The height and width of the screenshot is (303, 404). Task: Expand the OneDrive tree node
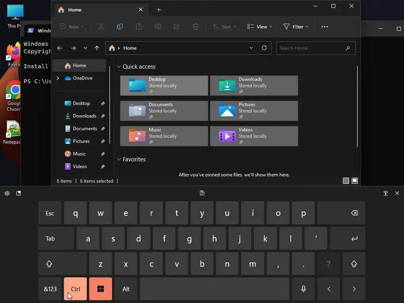[58, 78]
